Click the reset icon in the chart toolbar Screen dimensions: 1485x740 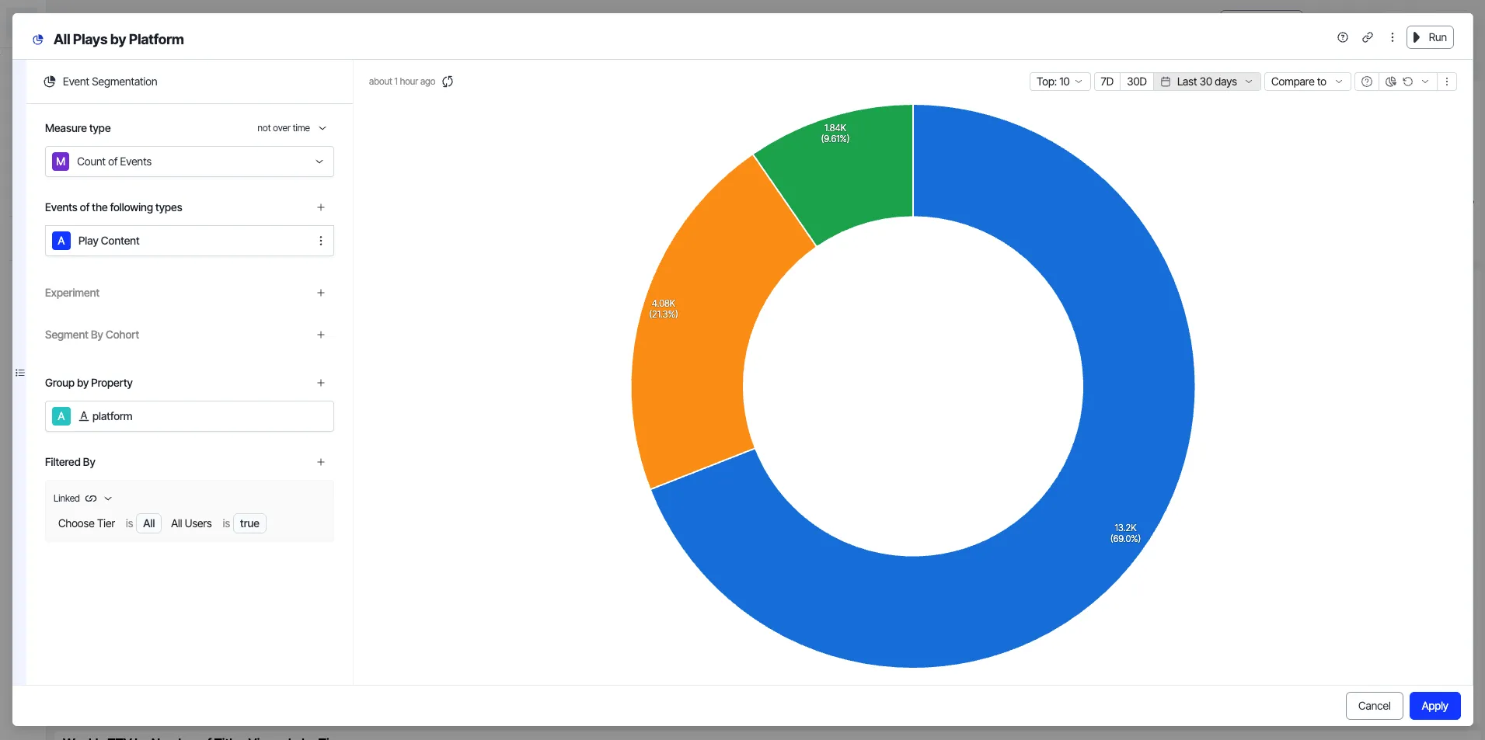tap(1407, 82)
